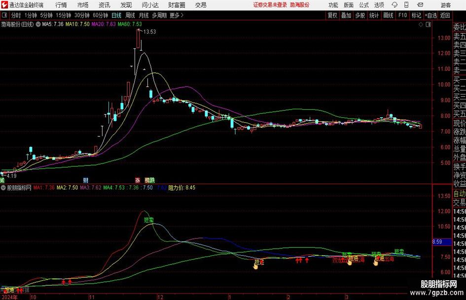Open the 公式 menu

364,5
